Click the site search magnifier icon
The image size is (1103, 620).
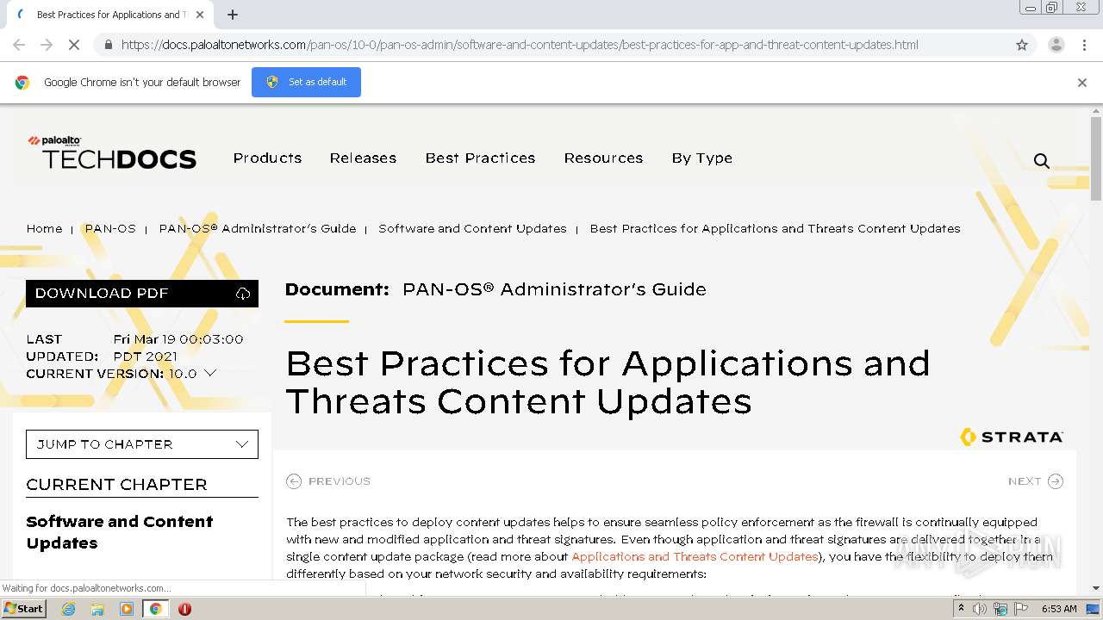1041,160
